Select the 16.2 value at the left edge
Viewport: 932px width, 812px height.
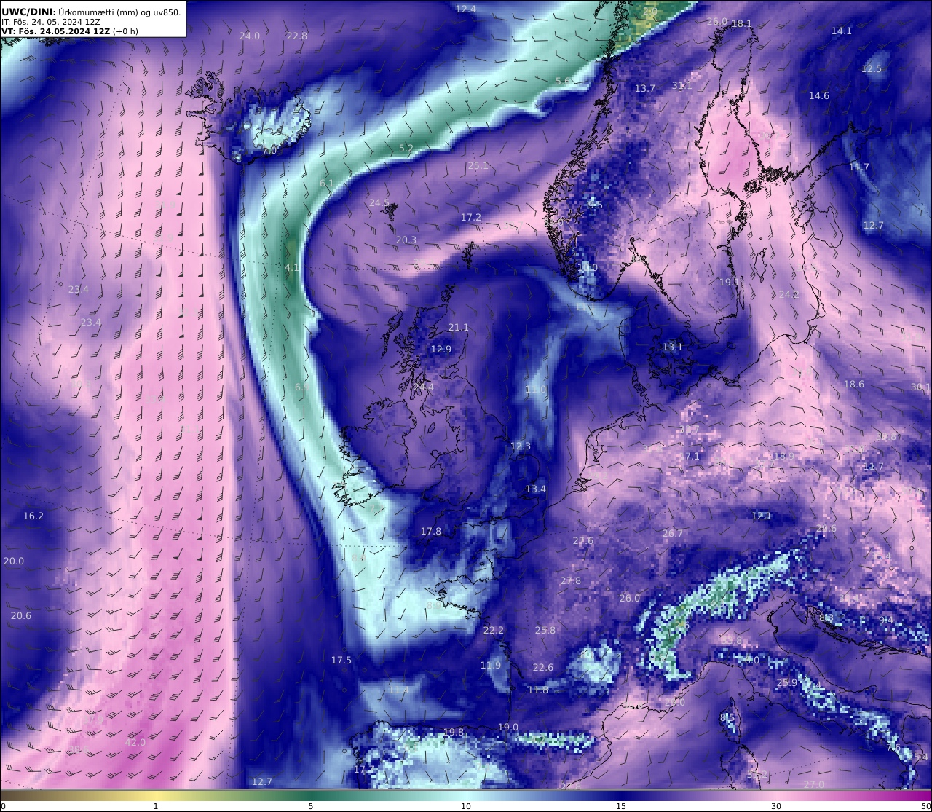[x=33, y=516]
